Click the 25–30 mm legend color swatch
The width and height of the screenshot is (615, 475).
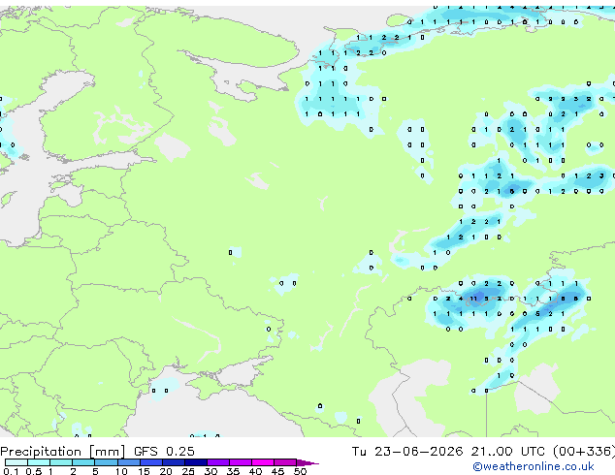195,462
